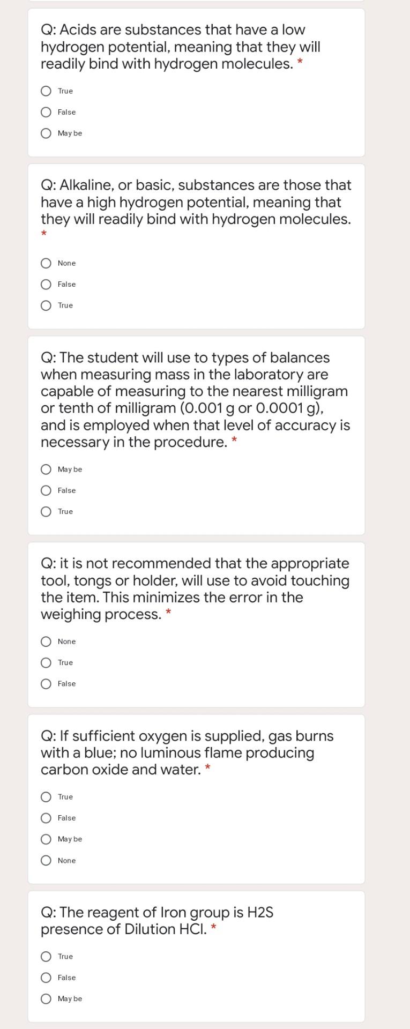Mark True for the Iron group reagent question
This screenshot has width=410, height=1029.
coord(47,957)
